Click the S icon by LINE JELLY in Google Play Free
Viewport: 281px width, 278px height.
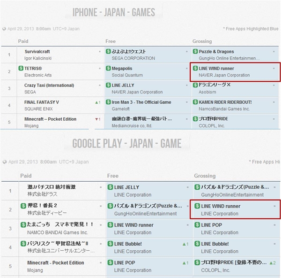point(110,187)
